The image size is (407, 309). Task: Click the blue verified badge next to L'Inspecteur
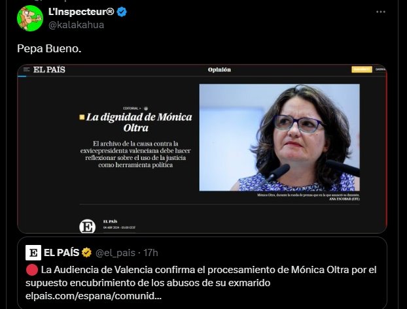[122, 12]
